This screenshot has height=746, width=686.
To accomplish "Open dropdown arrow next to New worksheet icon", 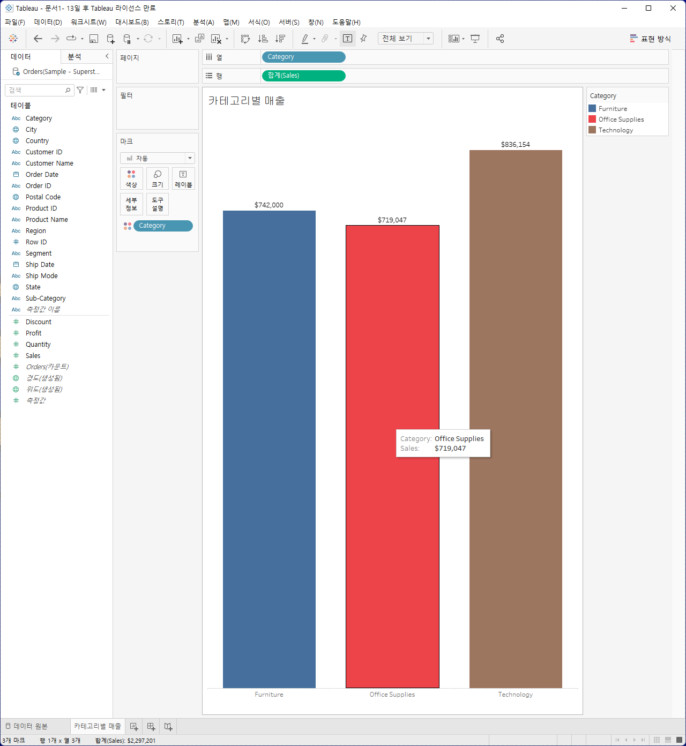I will 188,39.
